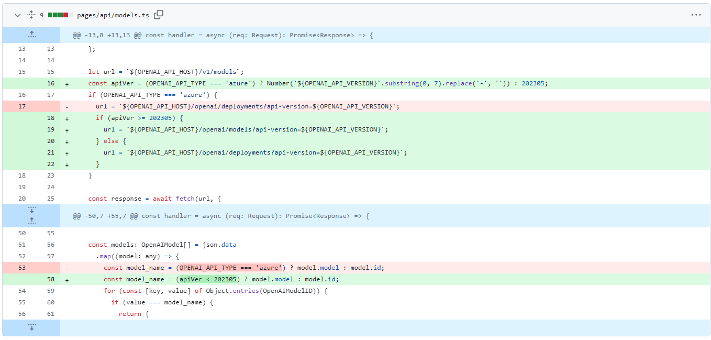
Task: Expand code above the first hunk
Action: pyautogui.click(x=31, y=34)
